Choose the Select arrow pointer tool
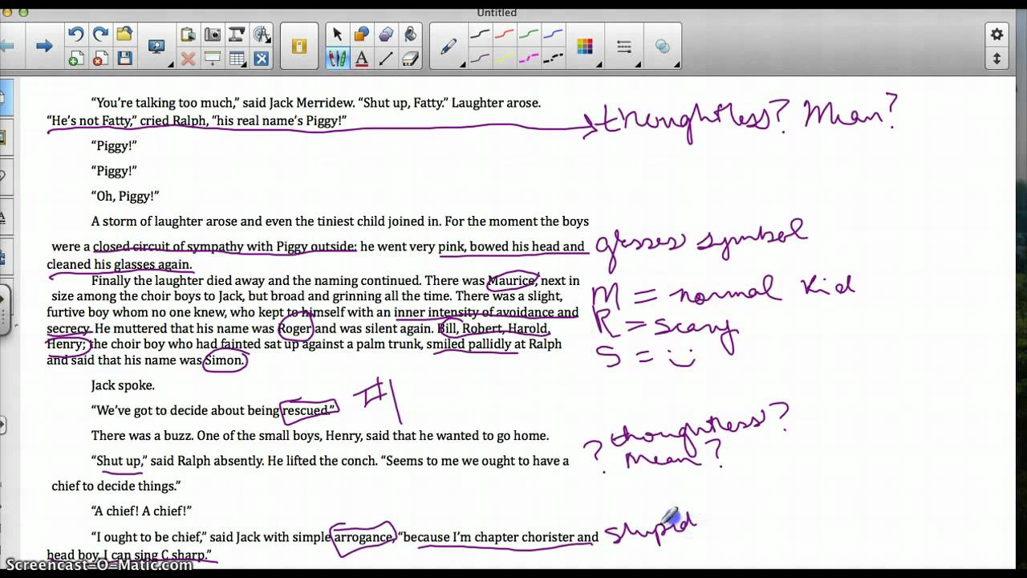 (337, 34)
